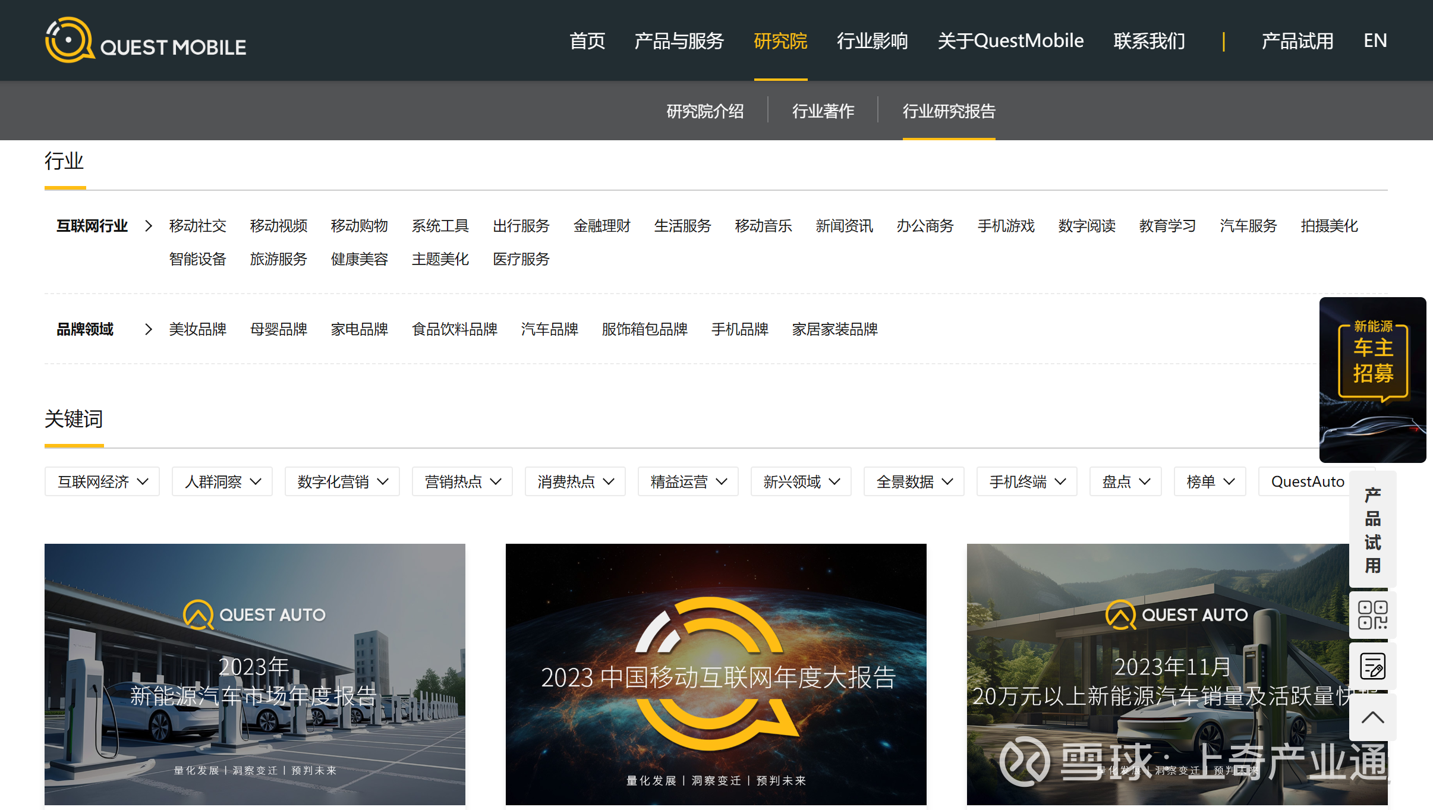Open the 人群洞察 keyword dropdown

coord(222,481)
